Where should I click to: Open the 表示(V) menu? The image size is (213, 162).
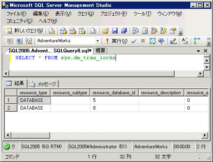(63, 14)
